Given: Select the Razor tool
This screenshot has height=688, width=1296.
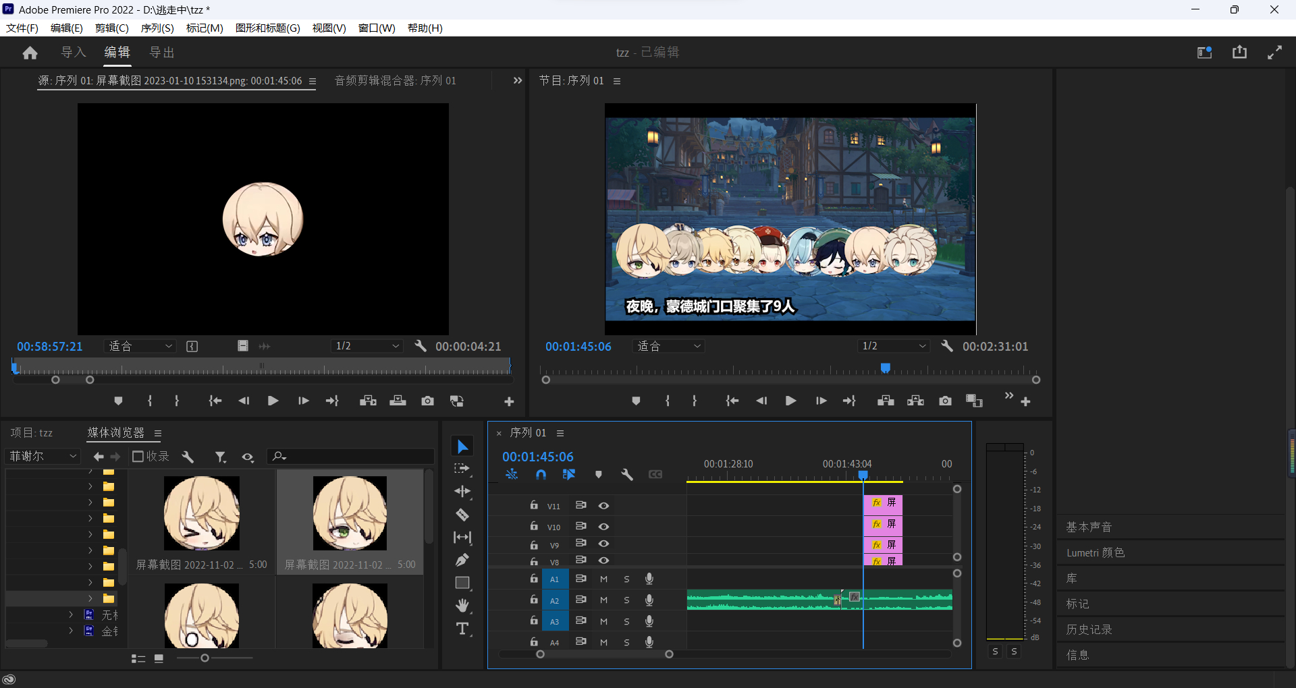Looking at the screenshot, I should pyautogui.click(x=462, y=515).
